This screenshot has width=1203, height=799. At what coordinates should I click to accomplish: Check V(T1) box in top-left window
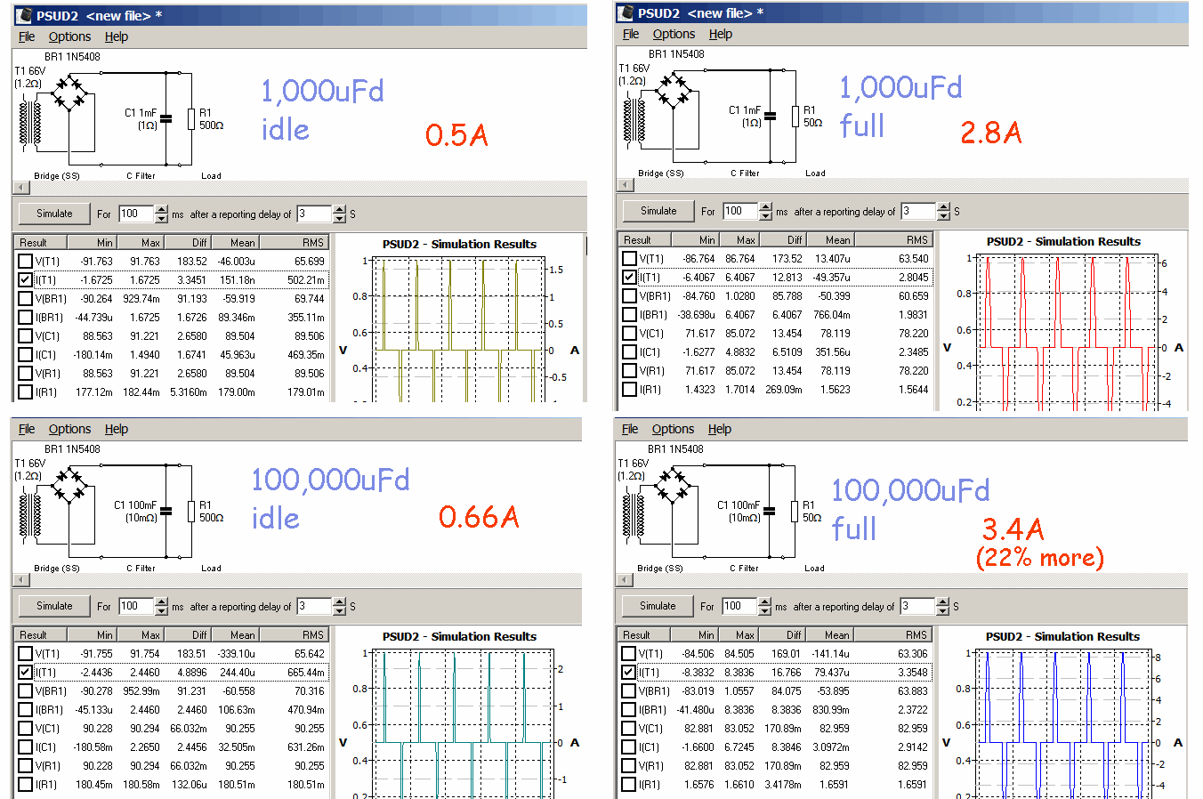[25, 261]
